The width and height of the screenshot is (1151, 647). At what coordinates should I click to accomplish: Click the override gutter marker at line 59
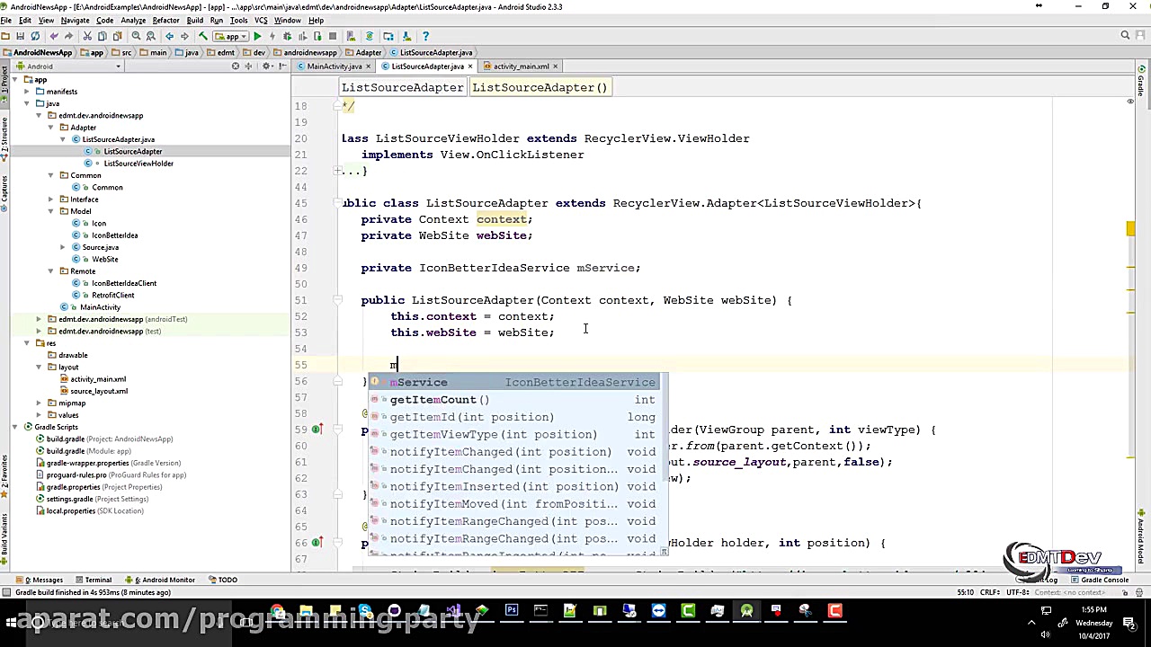316,430
